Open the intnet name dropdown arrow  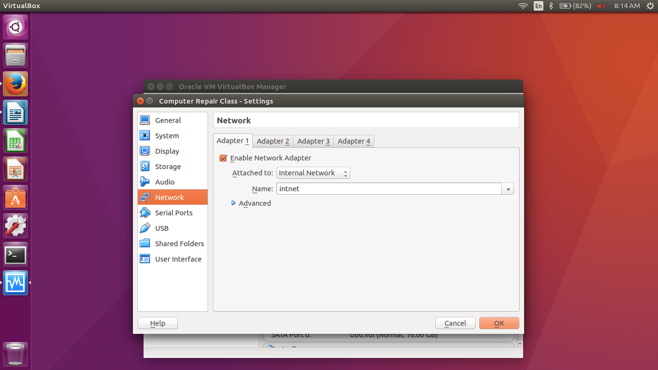pyautogui.click(x=508, y=189)
